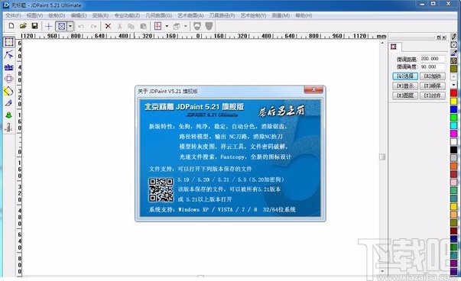461x281 pixels.
Task: Save the file with the floppy disk icon
Action: (34, 26)
